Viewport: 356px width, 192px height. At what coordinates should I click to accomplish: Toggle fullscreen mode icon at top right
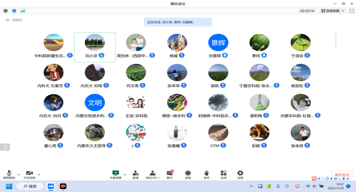pyautogui.click(x=352, y=11)
